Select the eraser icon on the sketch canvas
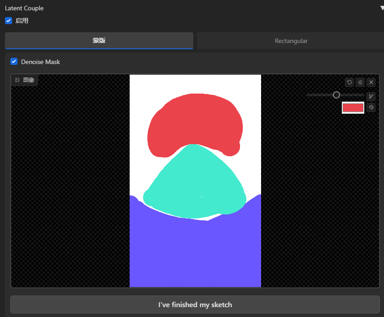Viewport: 384px width, 317px height. point(360,82)
